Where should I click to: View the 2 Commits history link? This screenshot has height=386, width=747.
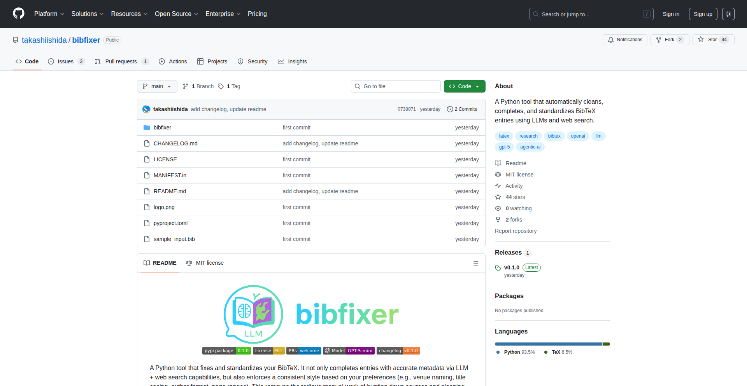click(x=462, y=109)
